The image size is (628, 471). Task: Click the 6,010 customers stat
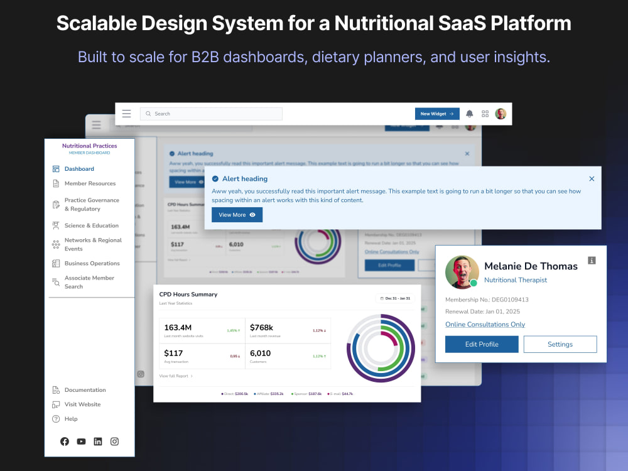pyautogui.click(x=288, y=356)
